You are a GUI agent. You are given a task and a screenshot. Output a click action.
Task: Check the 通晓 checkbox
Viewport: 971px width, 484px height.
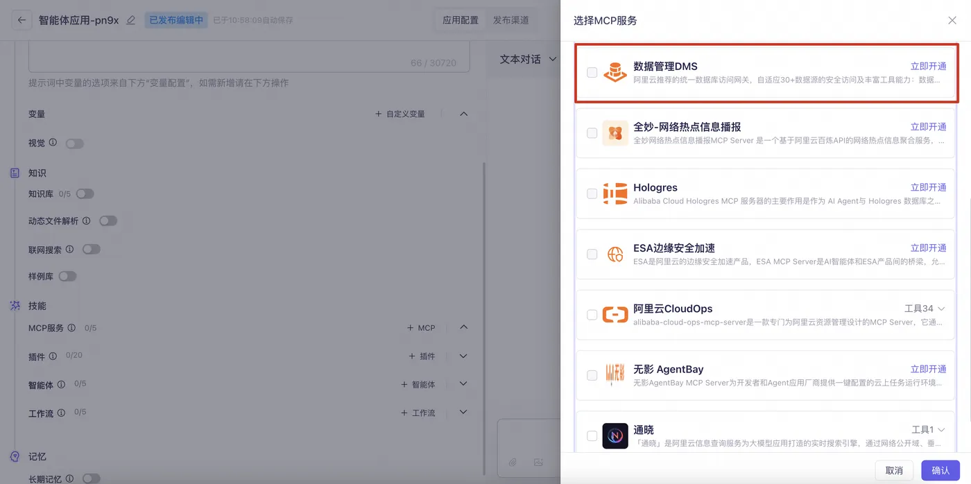pos(592,435)
